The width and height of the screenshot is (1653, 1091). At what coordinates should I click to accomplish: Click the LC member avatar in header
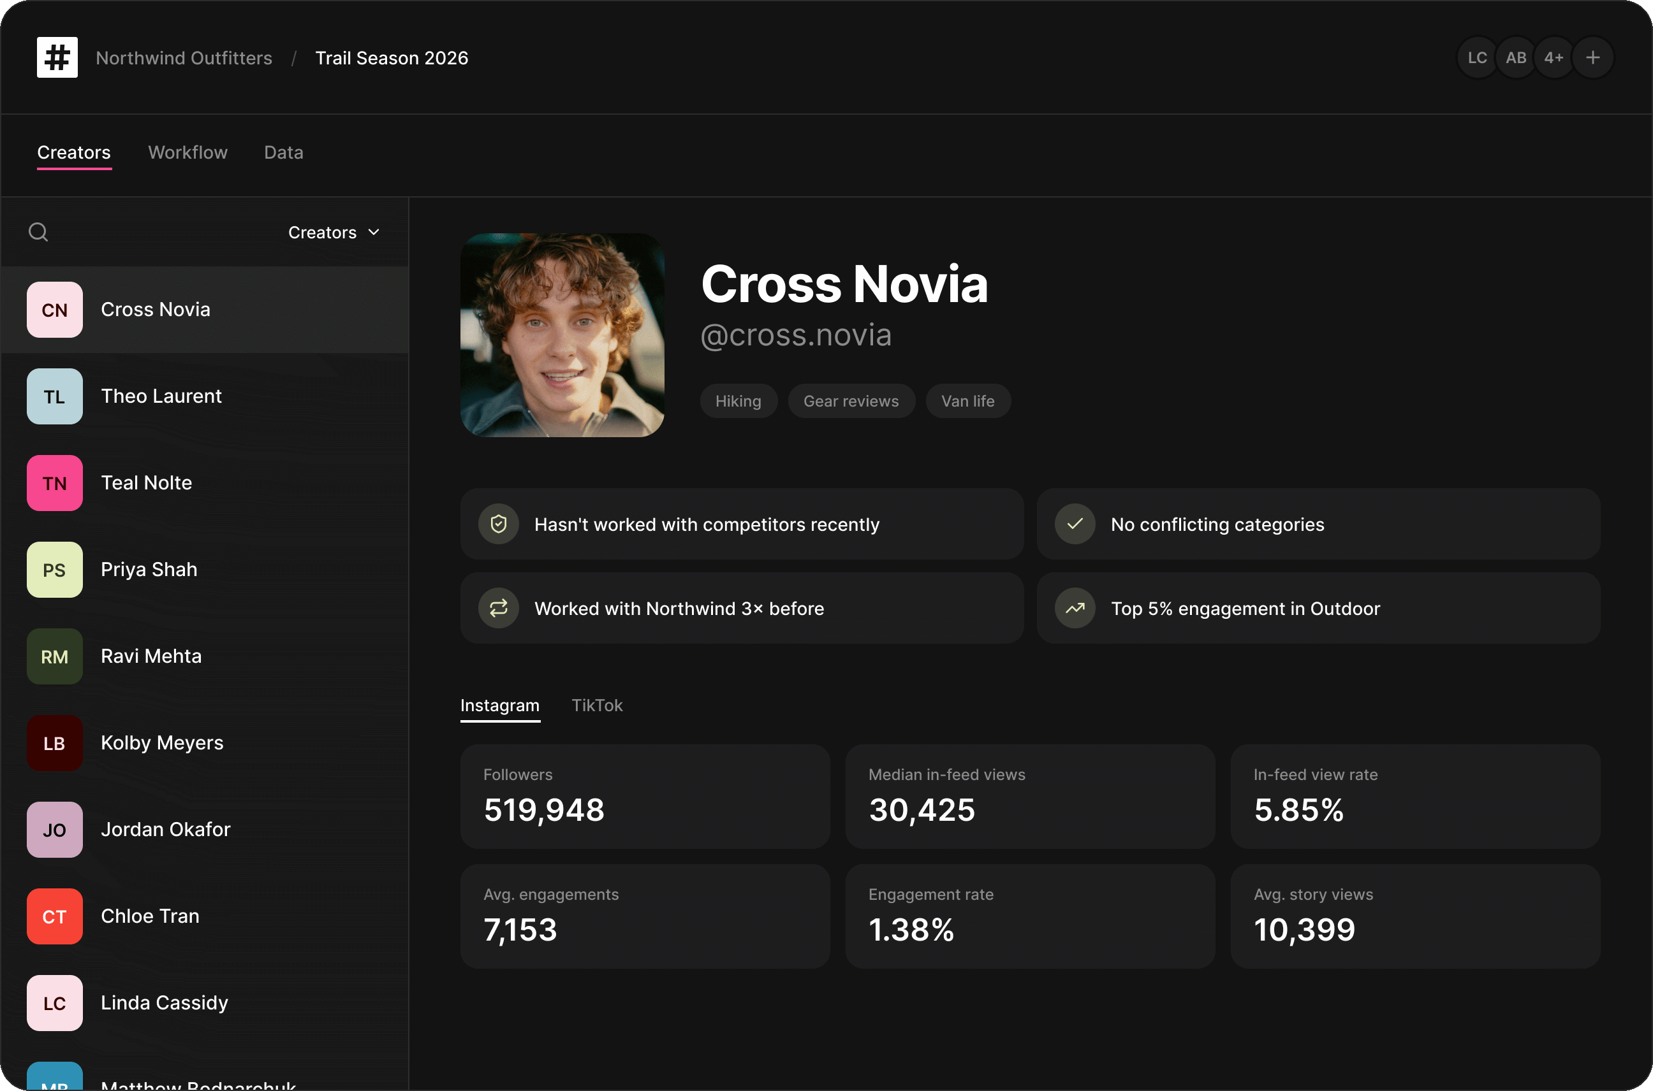click(x=1477, y=57)
